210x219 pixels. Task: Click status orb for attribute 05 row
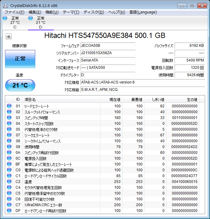pos(9,129)
